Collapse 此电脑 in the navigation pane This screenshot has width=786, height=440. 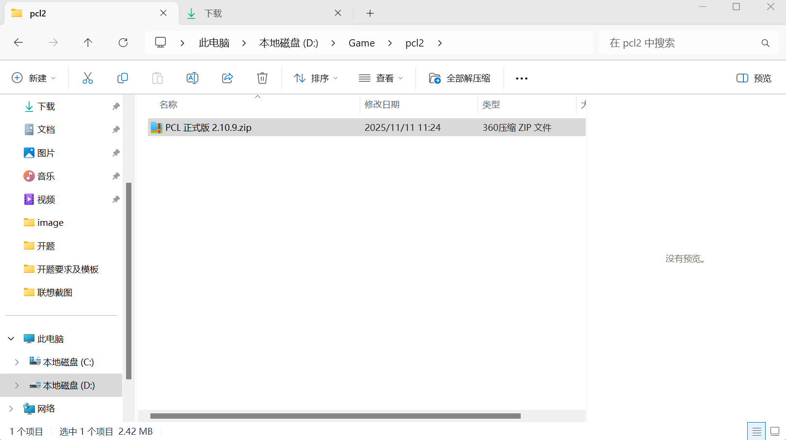tap(11, 338)
